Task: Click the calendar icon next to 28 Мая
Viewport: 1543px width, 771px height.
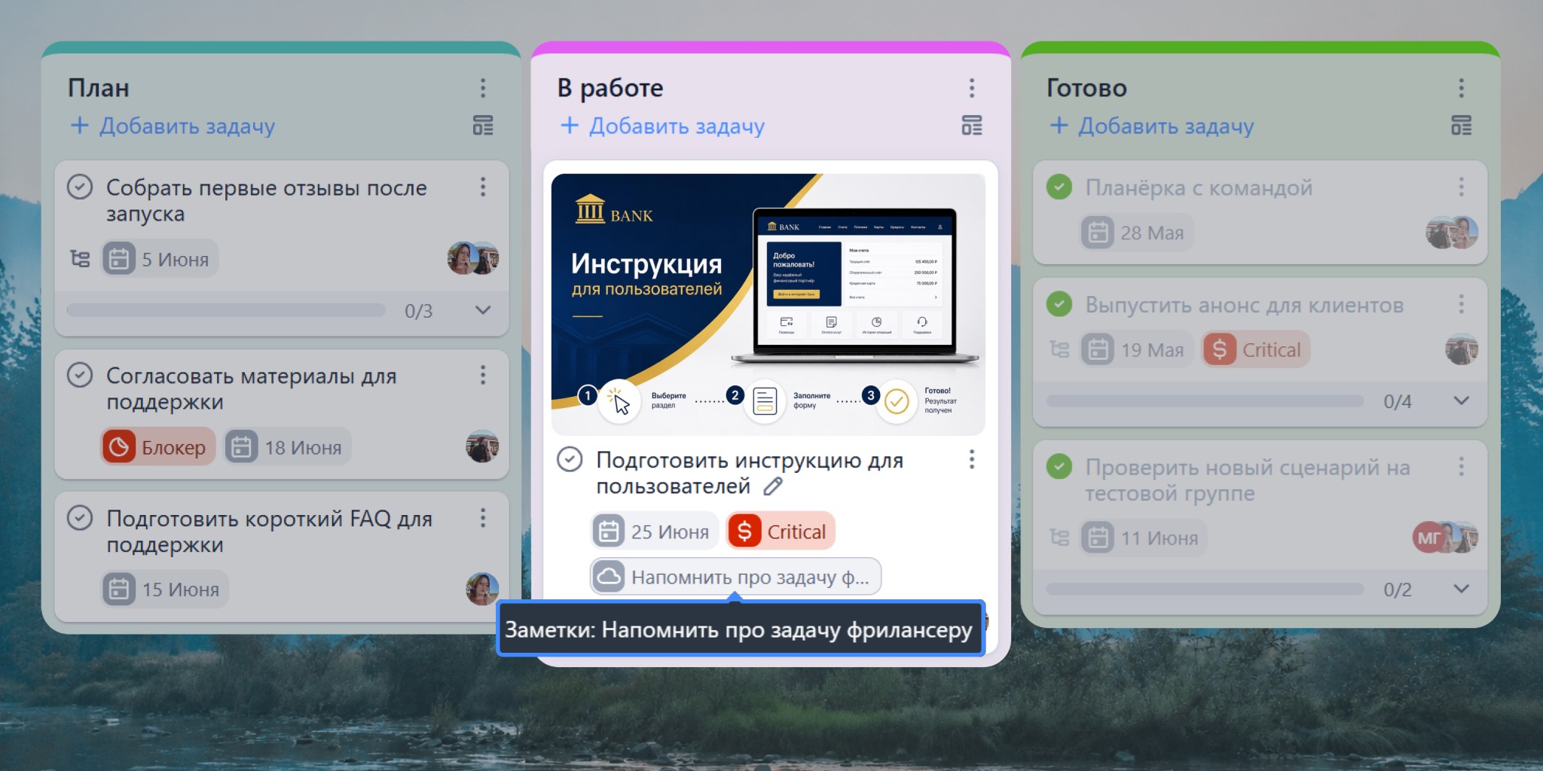Action: (1098, 233)
